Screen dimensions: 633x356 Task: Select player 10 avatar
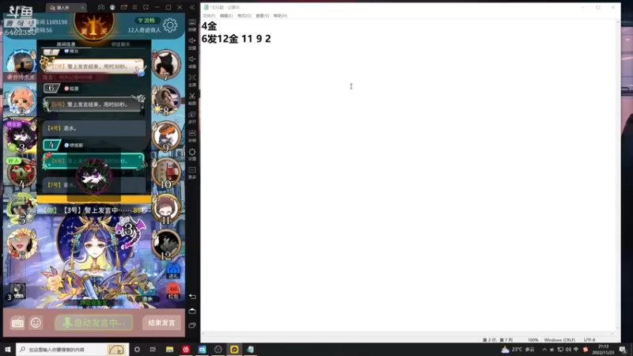click(166, 172)
